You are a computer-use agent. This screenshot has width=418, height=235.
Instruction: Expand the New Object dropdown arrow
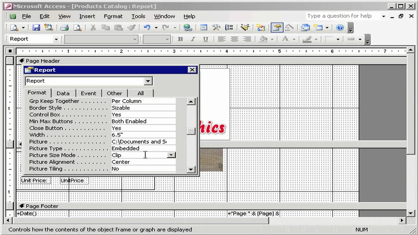point(327,28)
